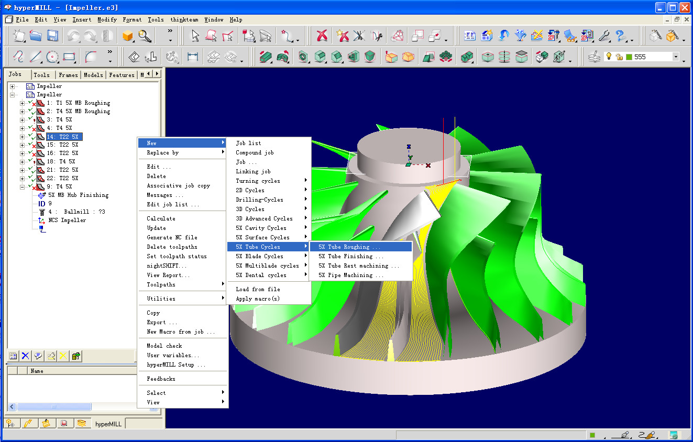The height and width of the screenshot is (442, 693).
Task: Collapse the second Impeller joblist node
Action: 12,95
